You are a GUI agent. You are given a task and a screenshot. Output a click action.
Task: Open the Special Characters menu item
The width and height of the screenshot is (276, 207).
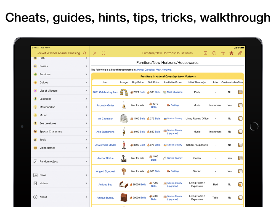point(60,131)
